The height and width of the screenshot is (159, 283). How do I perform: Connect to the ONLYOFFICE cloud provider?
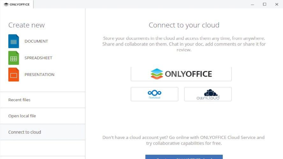coord(181,74)
